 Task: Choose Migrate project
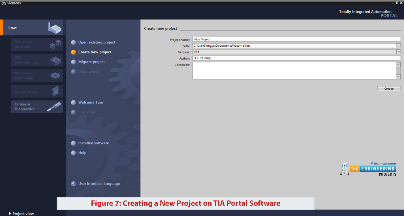[x=91, y=62]
